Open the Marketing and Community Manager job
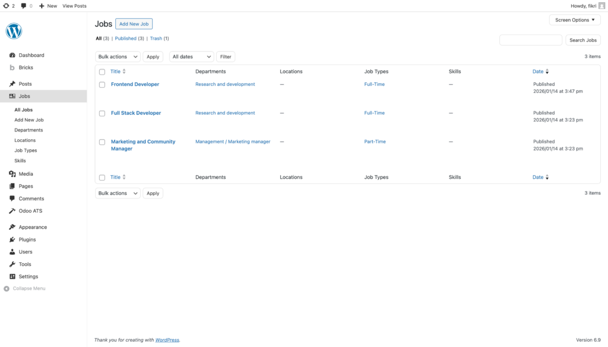The height and width of the screenshot is (347, 608). 143,142
